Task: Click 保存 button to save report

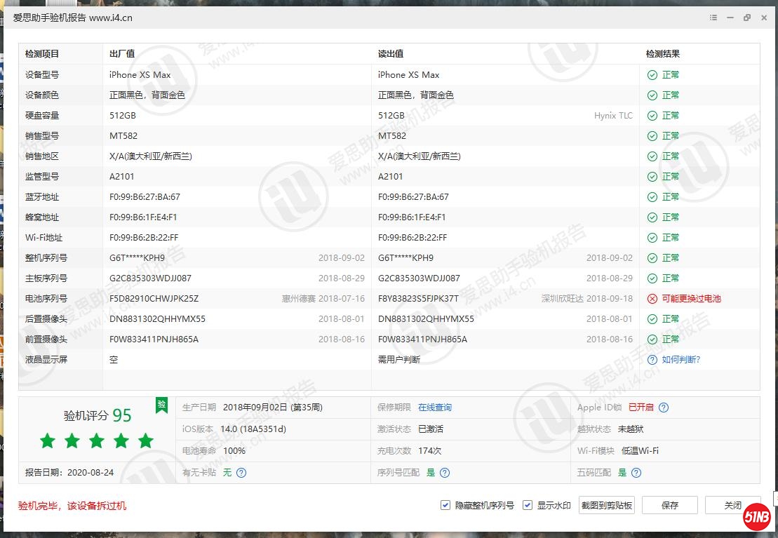Action: tap(669, 505)
